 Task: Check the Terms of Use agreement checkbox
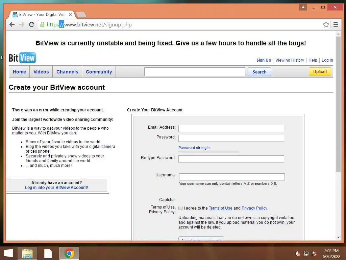click(x=180, y=208)
